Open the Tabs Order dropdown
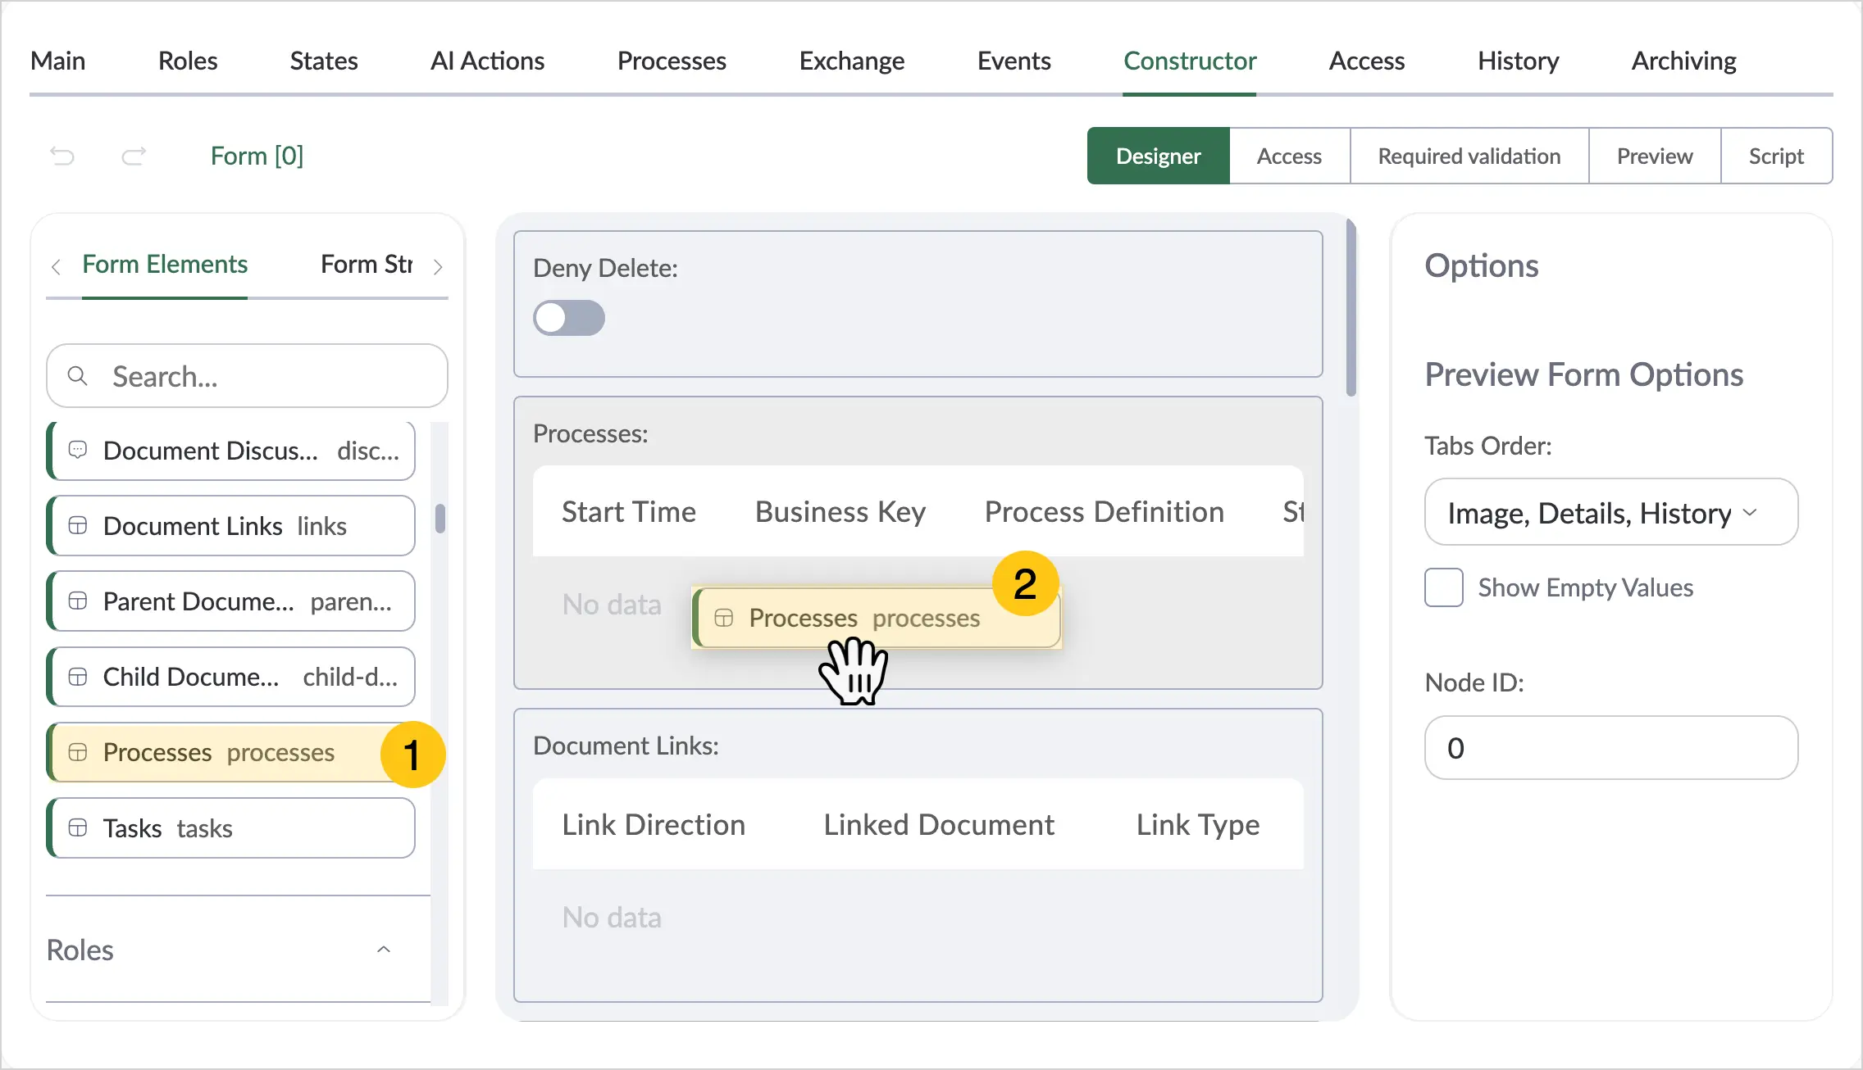The width and height of the screenshot is (1863, 1070). click(x=1611, y=512)
